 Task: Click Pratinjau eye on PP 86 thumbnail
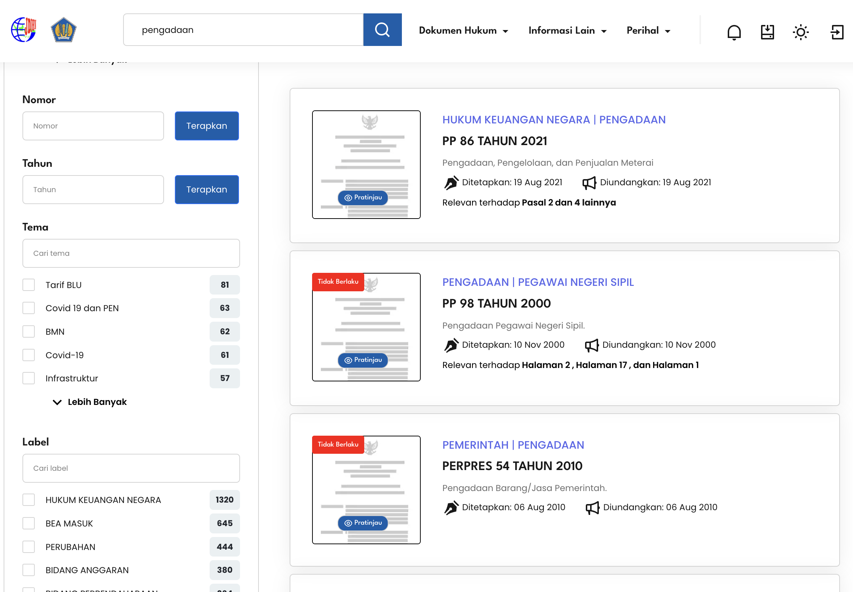click(362, 198)
